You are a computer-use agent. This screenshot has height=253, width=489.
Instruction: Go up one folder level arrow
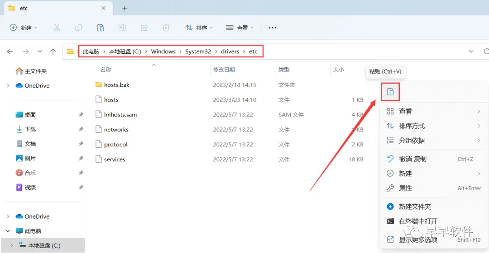[53, 52]
